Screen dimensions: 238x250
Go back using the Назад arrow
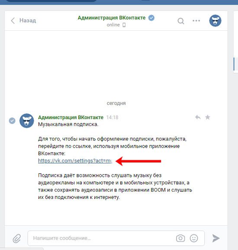[x=13, y=20]
